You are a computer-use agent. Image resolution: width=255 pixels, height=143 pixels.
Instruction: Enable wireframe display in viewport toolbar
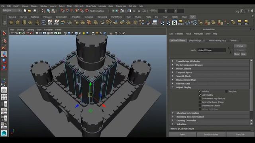65,33
